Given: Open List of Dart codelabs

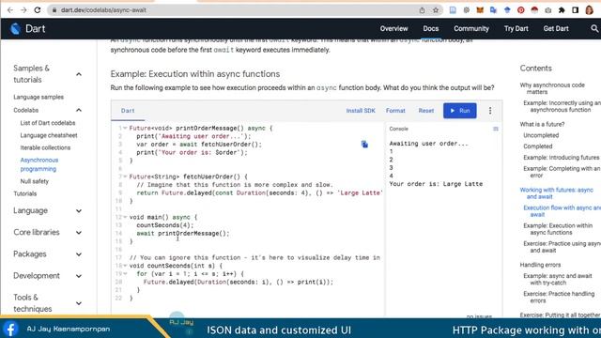Looking at the screenshot, I should (x=48, y=123).
